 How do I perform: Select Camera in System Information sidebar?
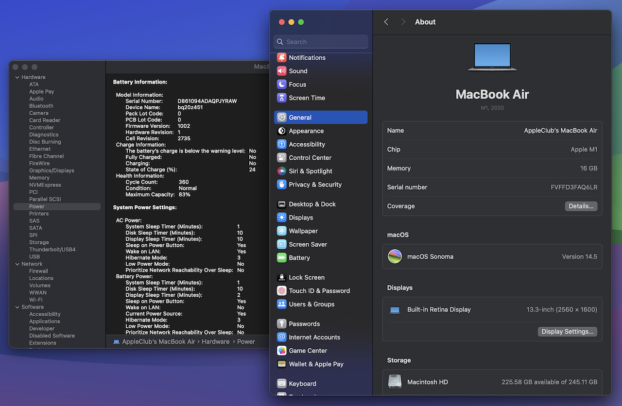pyautogui.click(x=39, y=113)
